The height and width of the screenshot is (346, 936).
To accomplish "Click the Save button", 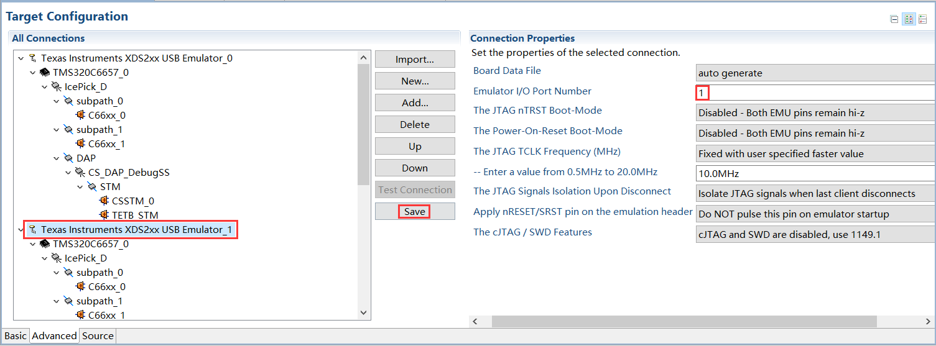I will [x=415, y=212].
